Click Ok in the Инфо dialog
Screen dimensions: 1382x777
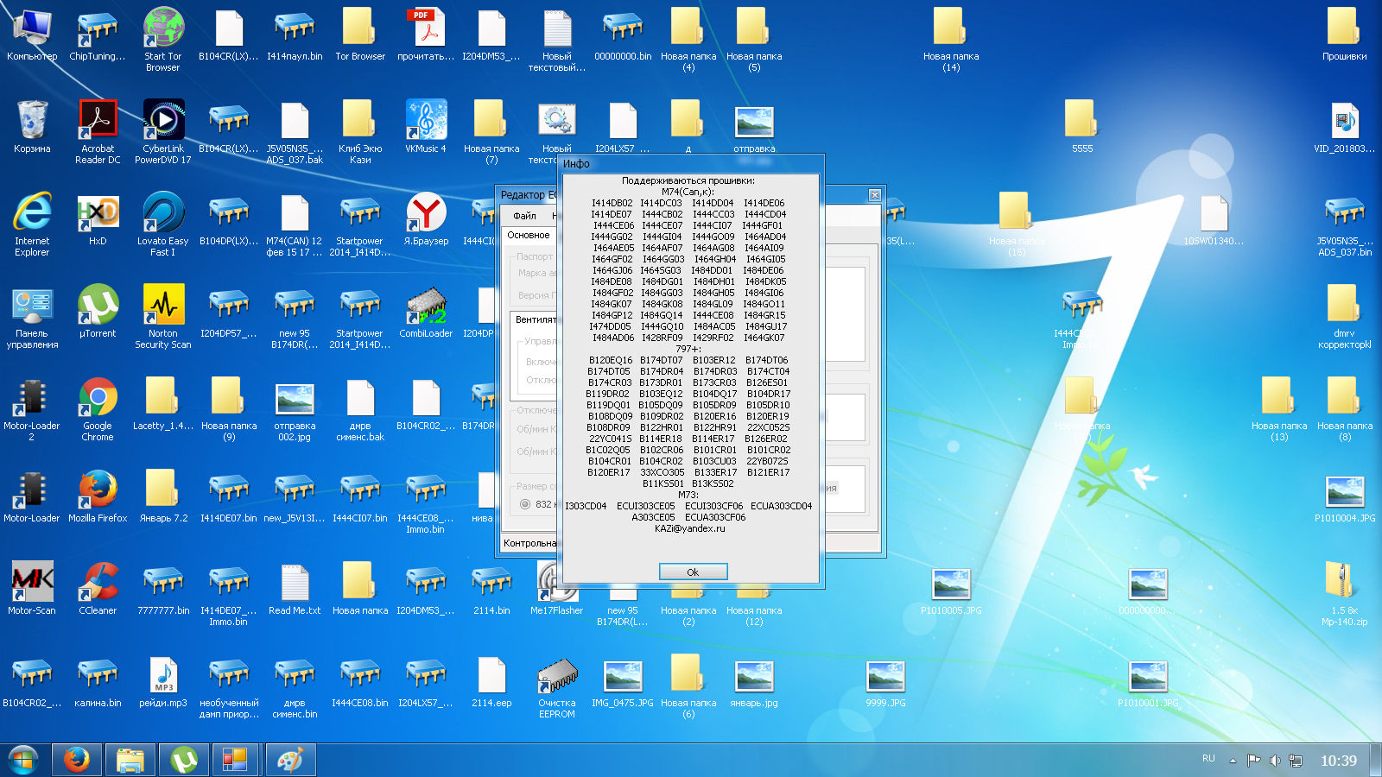pyautogui.click(x=693, y=572)
